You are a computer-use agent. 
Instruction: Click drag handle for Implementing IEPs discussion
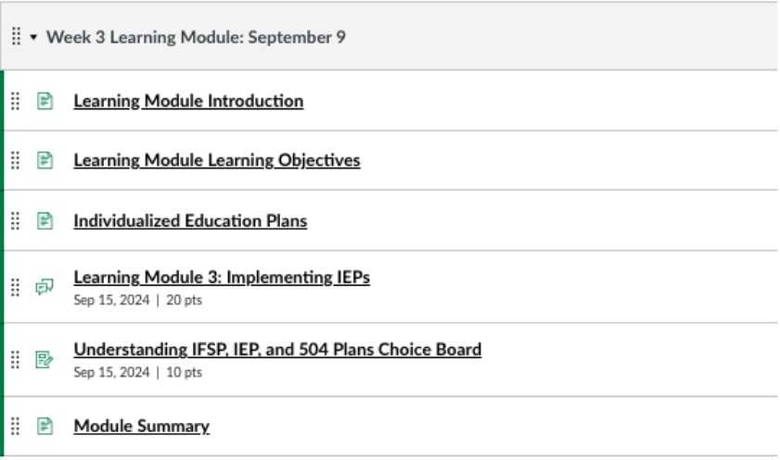click(16, 287)
